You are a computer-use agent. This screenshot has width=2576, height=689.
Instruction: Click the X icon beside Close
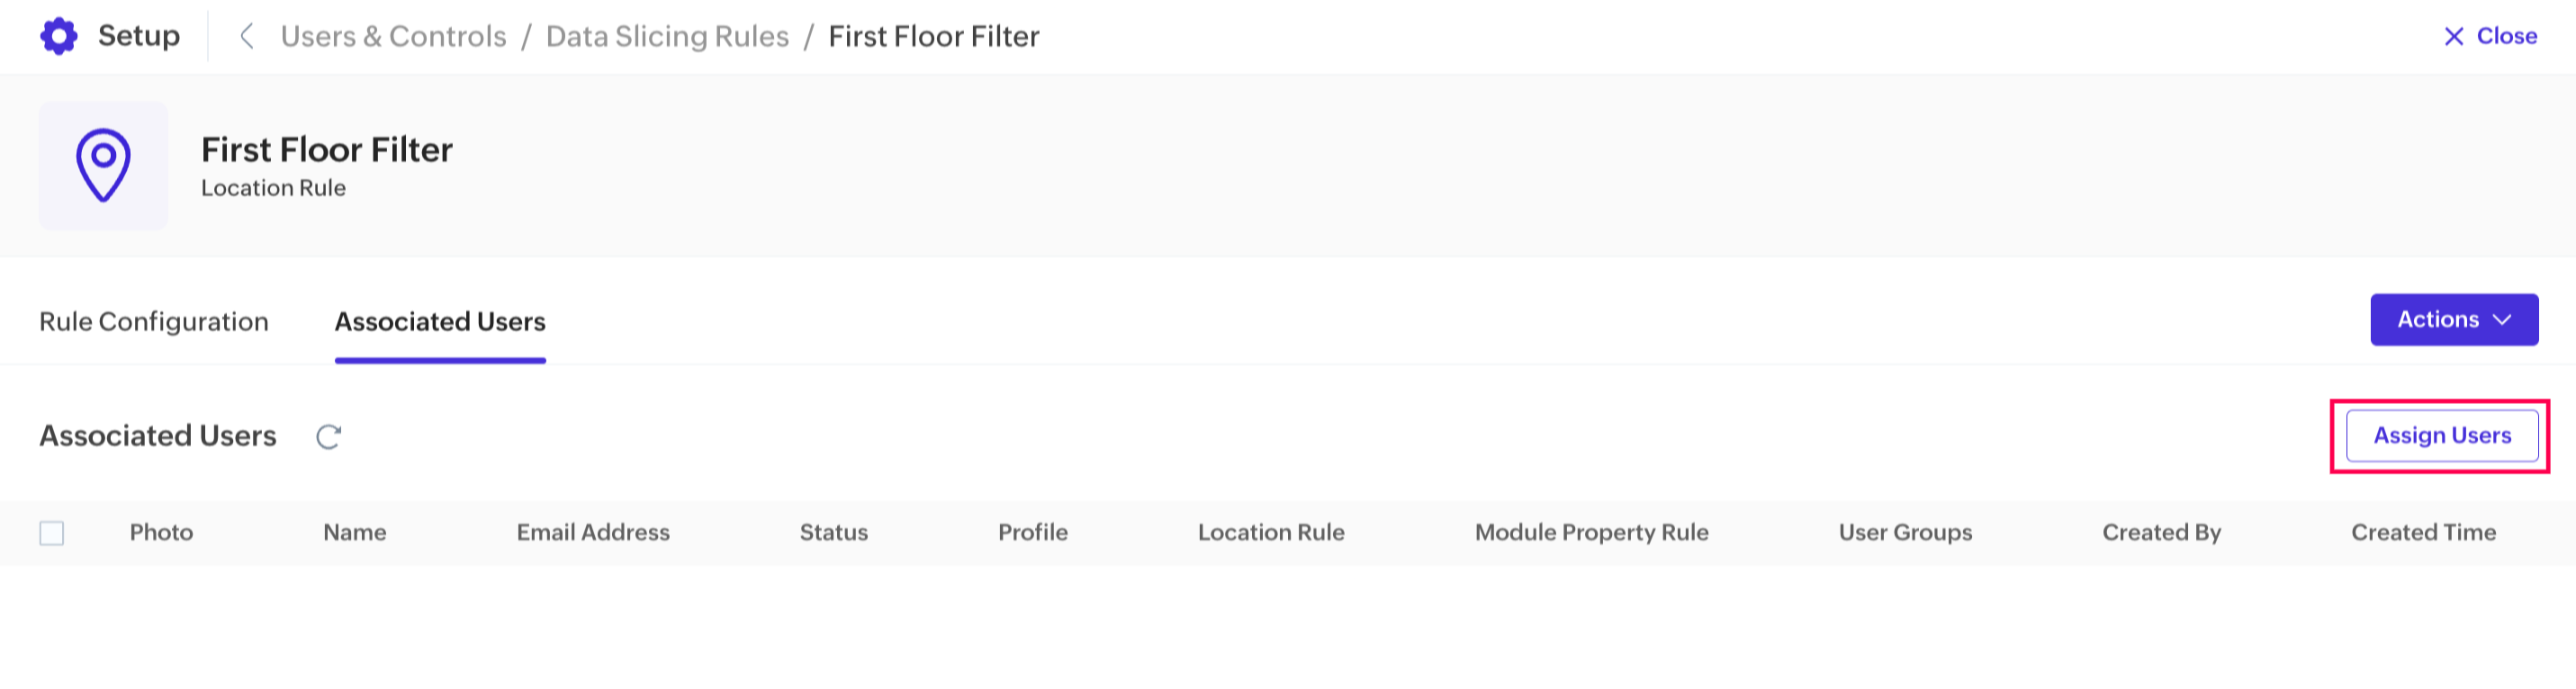click(x=2453, y=37)
